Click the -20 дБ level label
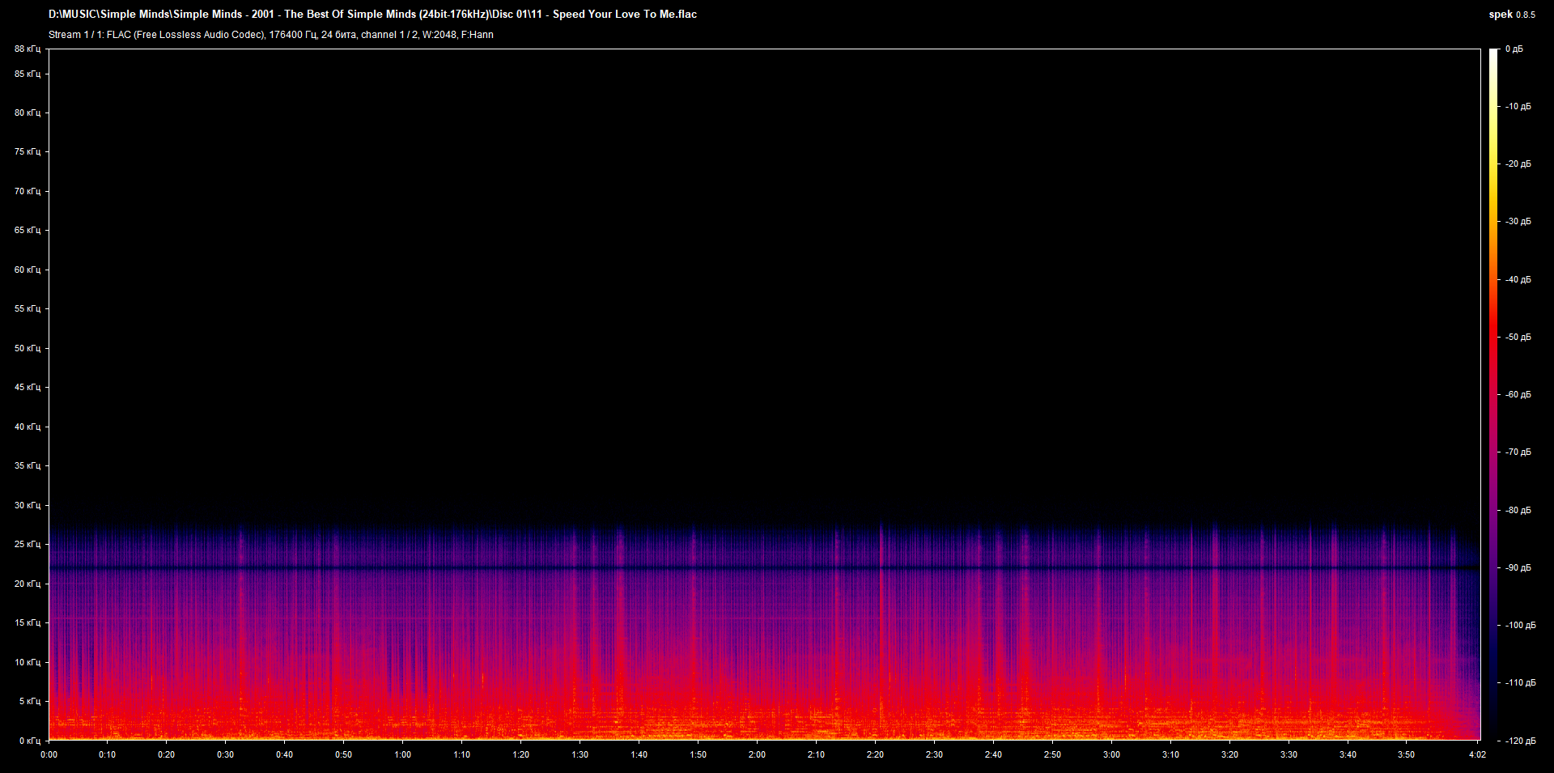This screenshot has width=1554, height=773. pyautogui.click(x=1518, y=164)
